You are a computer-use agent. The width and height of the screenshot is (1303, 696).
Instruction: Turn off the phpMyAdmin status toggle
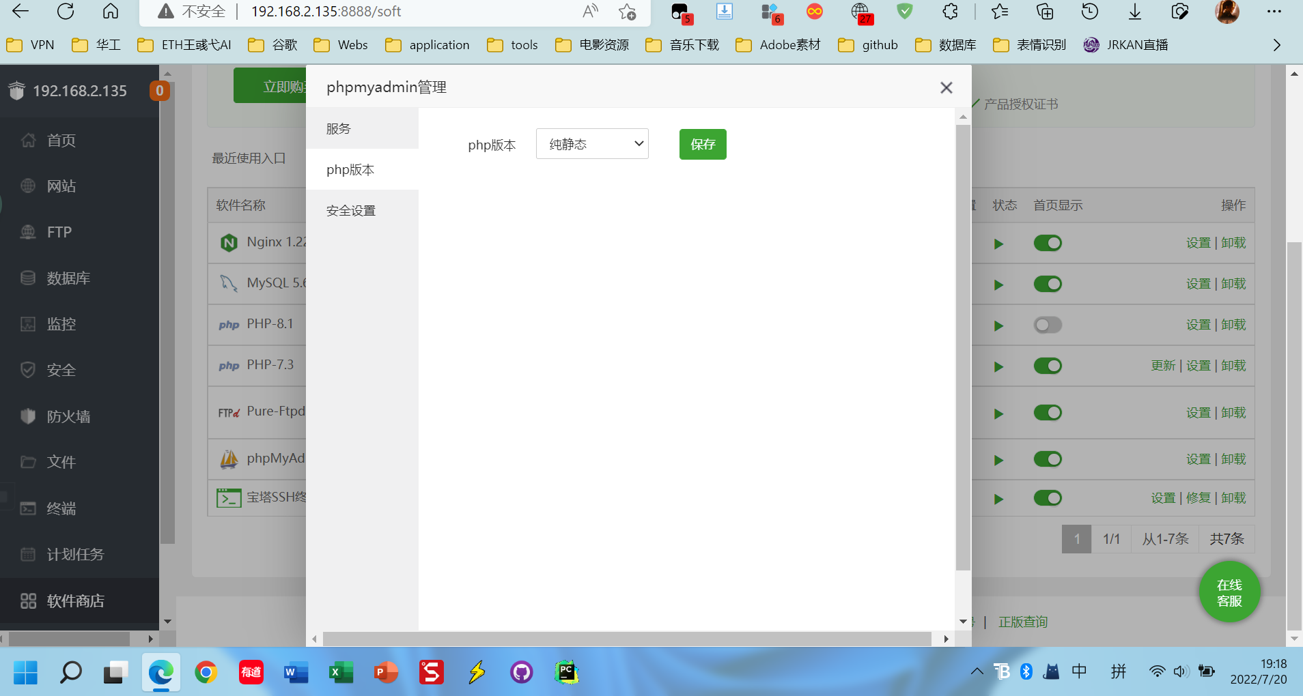[x=1048, y=459]
